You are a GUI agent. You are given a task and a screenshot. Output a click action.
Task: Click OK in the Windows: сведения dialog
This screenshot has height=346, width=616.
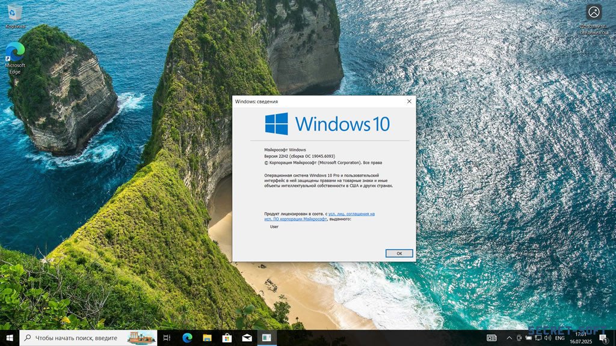tap(399, 253)
